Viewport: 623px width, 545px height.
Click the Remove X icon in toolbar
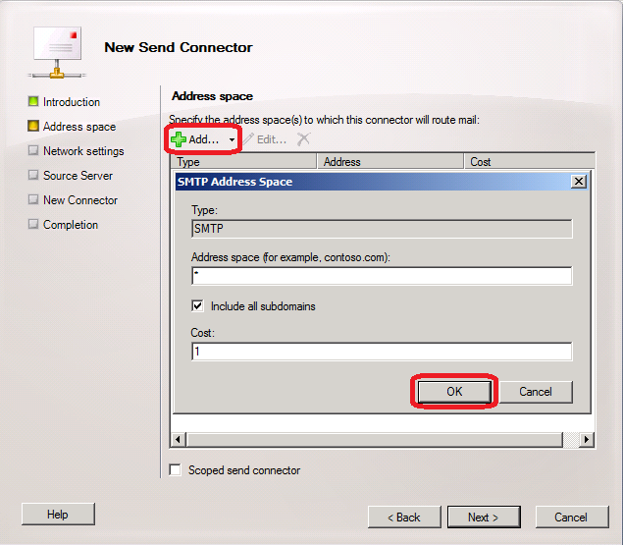303,139
